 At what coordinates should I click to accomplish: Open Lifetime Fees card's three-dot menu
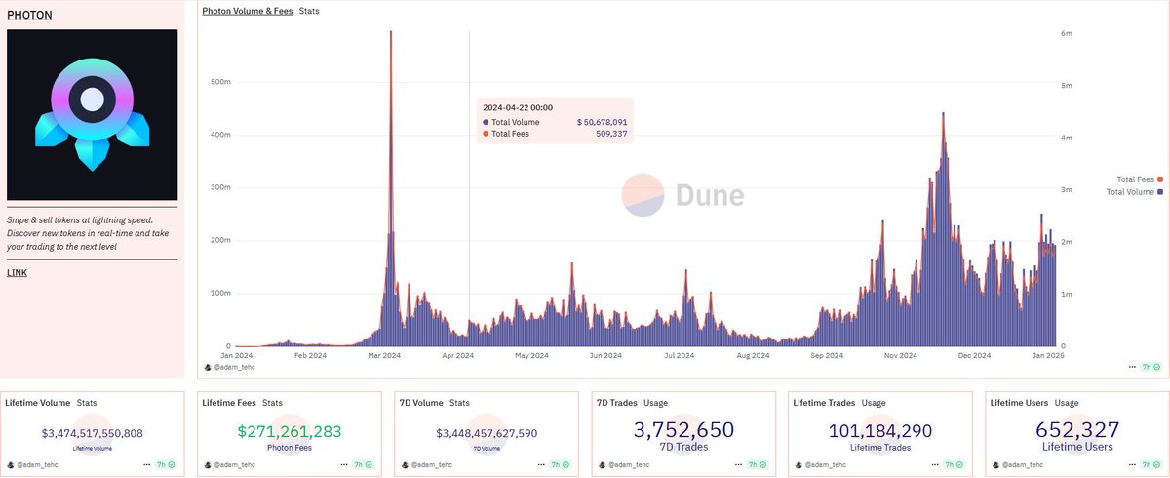point(343,465)
